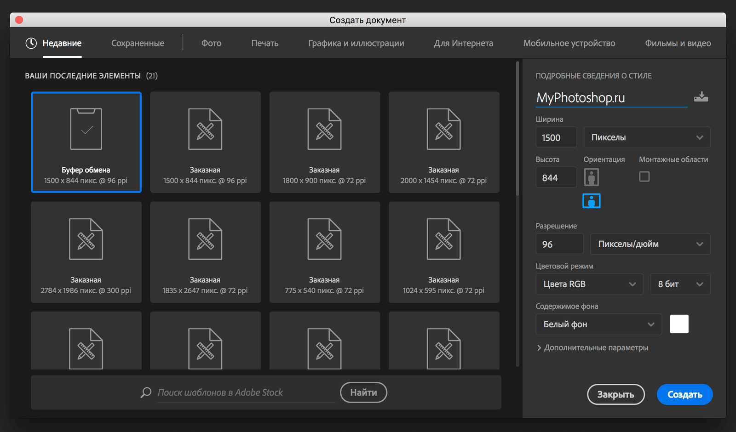The image size is (736, 432).
Task: Select the Буфер обмена clipboard preset
Action: coord(86,142)
